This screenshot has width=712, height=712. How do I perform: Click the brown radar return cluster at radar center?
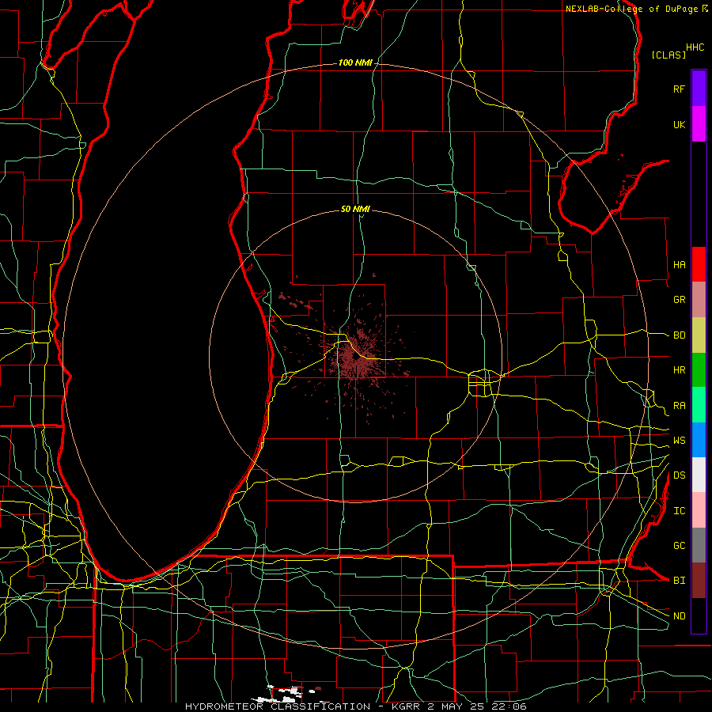pyautogui.click(x=357, y=358)
